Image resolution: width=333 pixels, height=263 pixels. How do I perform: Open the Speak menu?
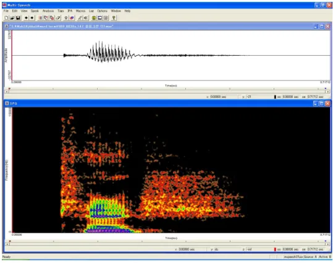point(35,11)
